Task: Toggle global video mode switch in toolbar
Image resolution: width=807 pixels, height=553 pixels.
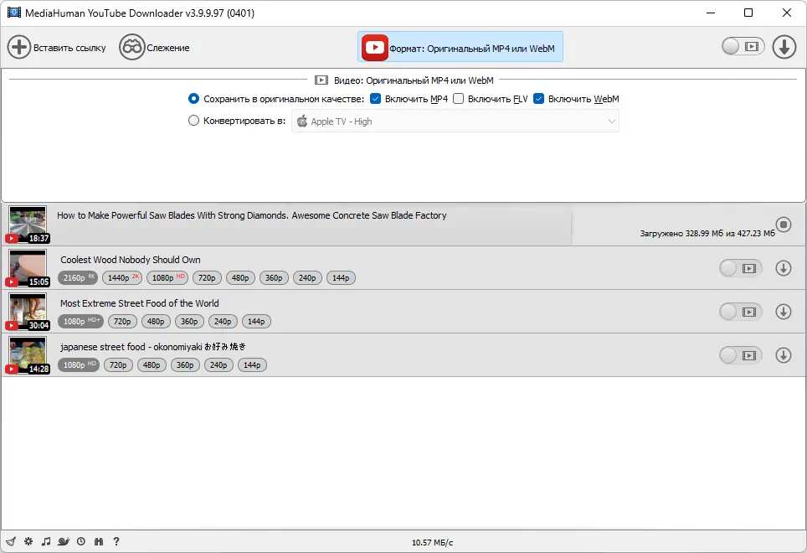Action: [743, 46]
